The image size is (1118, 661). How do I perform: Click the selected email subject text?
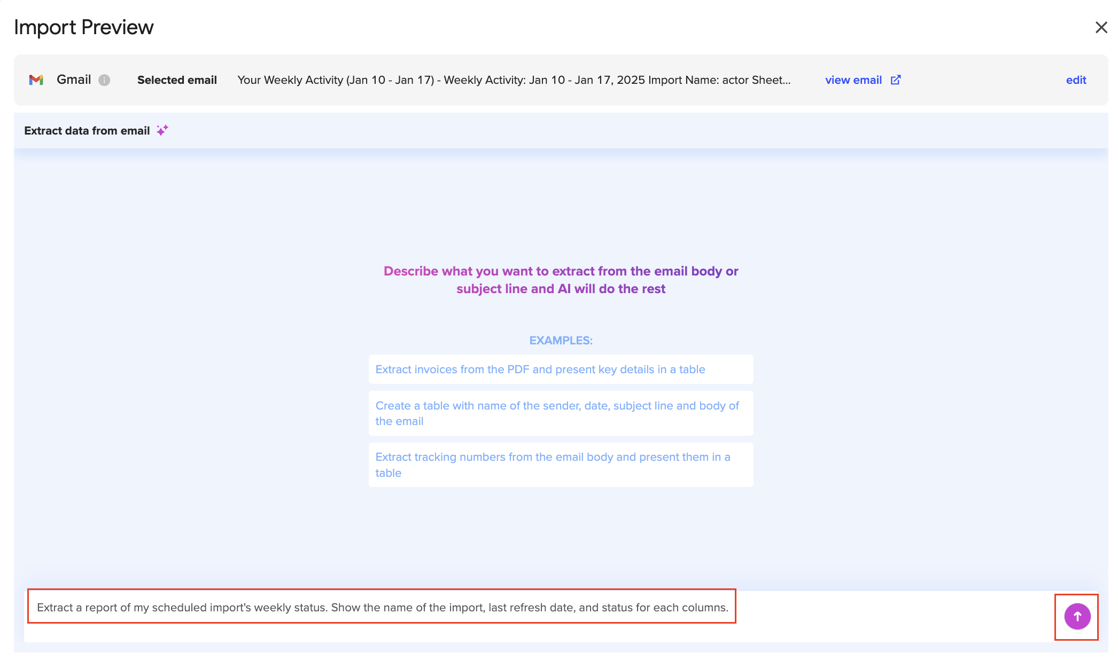[x=514, y=80]
